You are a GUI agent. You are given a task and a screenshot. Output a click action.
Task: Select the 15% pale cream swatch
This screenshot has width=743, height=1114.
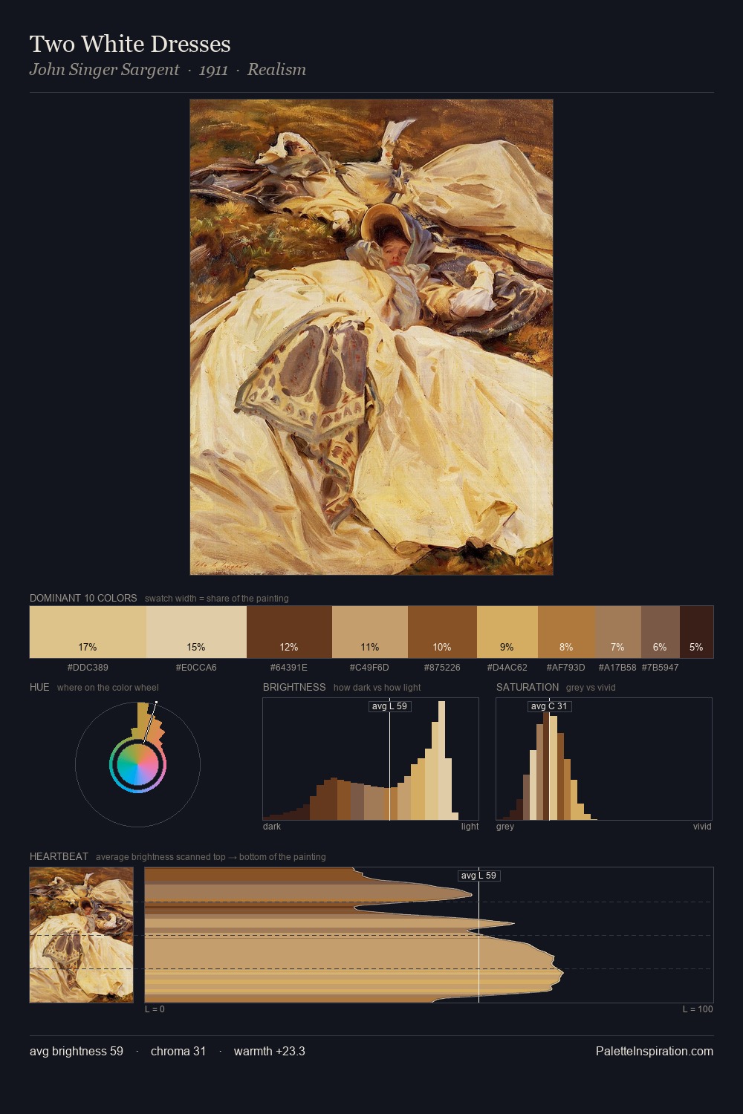click(x=196, y=632)
